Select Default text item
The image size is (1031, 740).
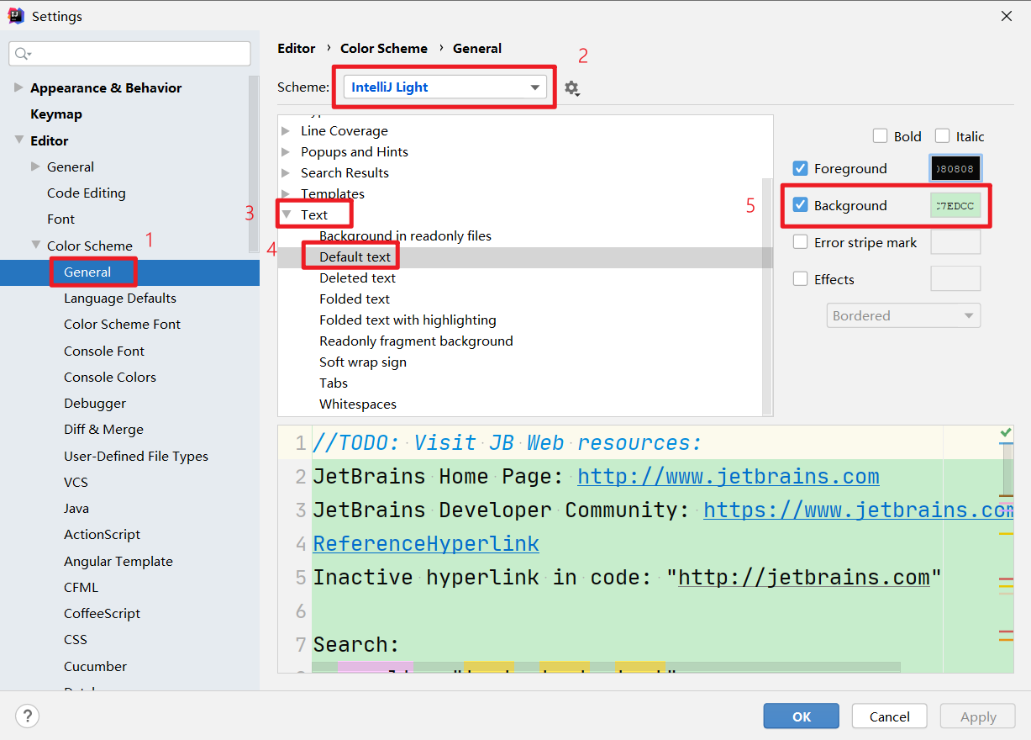(355, 257)
